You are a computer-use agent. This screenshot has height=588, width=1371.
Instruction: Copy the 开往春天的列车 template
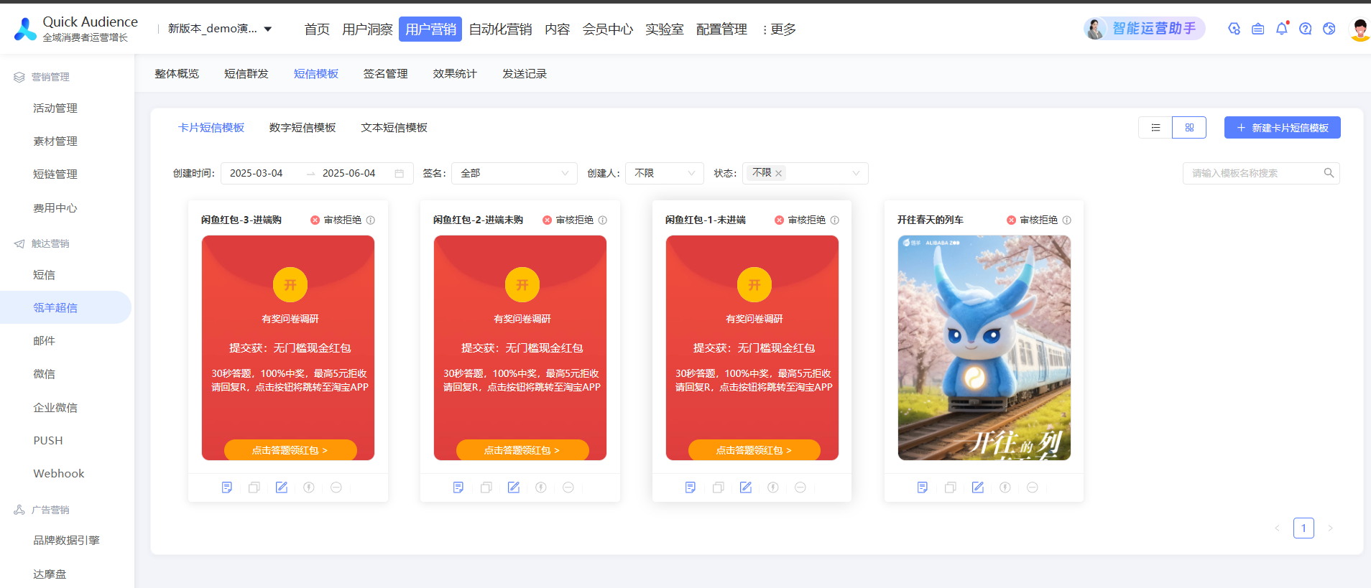(x=951, y=487)
